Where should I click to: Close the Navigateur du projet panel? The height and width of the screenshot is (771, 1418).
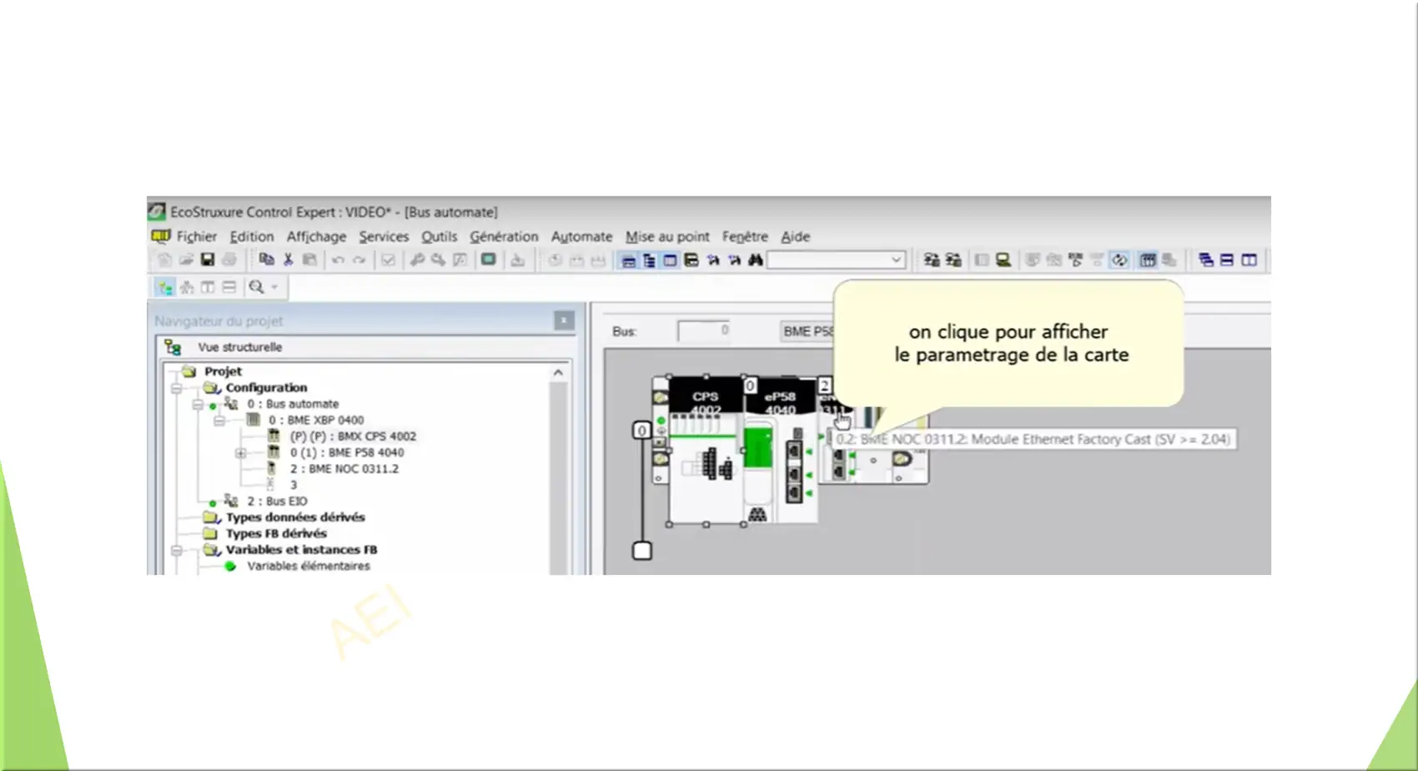[565, 320]
